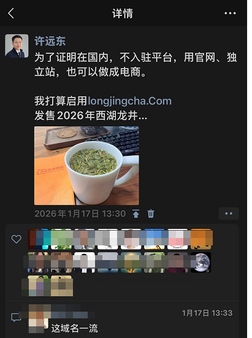This screenshot has width=252, height=338.
Task: Open the three-dot menu in header
Action: [x=230, y=13]
